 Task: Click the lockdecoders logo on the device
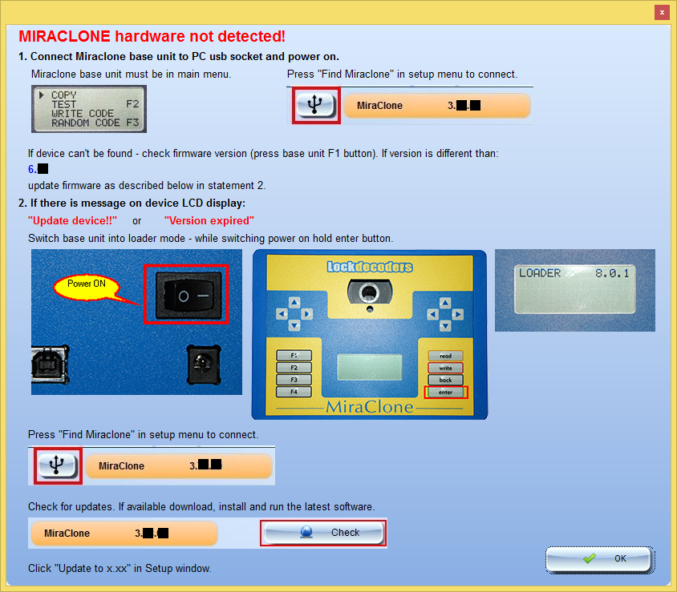[370, 267]
